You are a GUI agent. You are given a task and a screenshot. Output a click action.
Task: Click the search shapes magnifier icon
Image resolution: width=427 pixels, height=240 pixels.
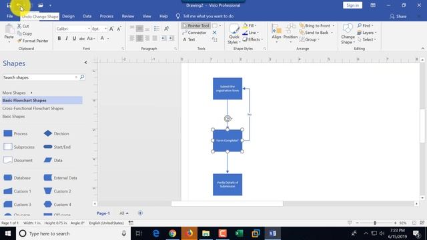[82, 77]
